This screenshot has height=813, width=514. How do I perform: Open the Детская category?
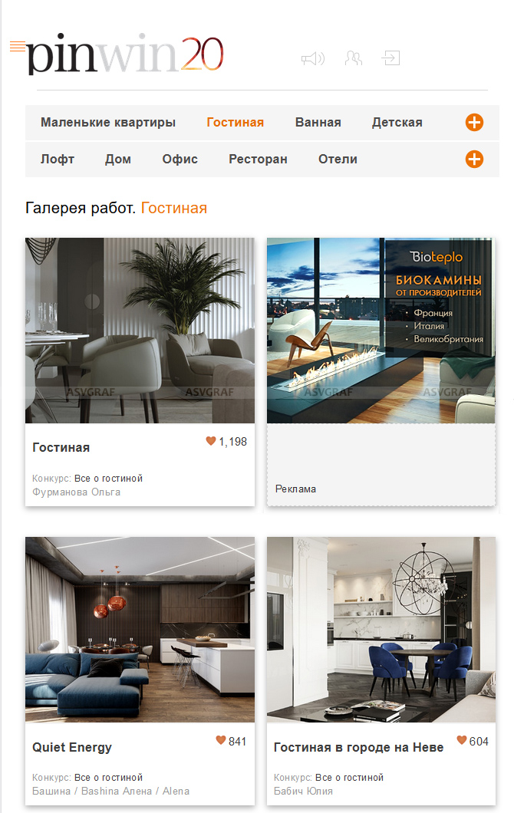tap(397, 123)
